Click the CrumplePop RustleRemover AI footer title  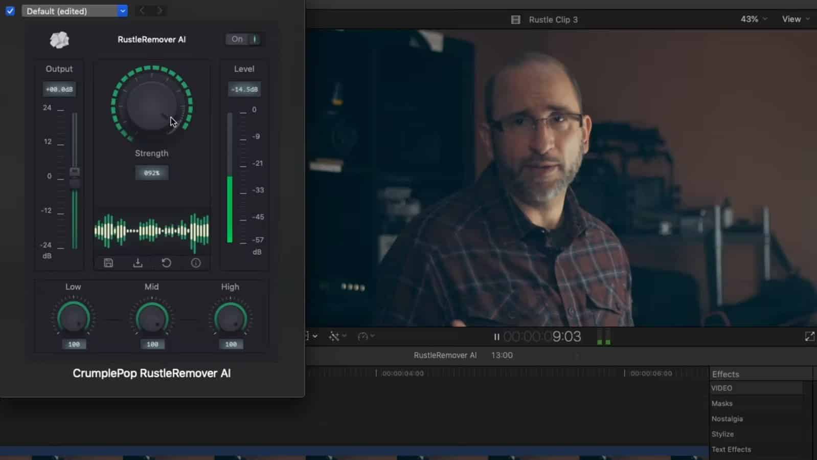click(152, 373)
